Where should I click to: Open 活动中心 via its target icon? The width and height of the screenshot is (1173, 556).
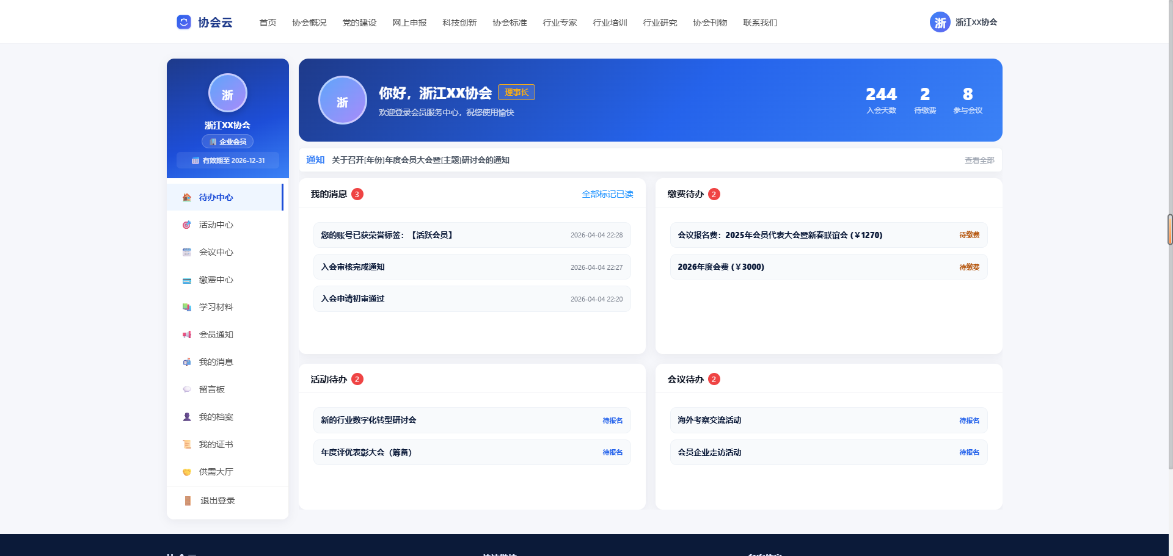point(187,225)
